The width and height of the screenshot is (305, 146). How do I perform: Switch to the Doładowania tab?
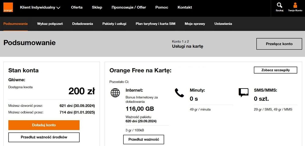coord(82,24)
